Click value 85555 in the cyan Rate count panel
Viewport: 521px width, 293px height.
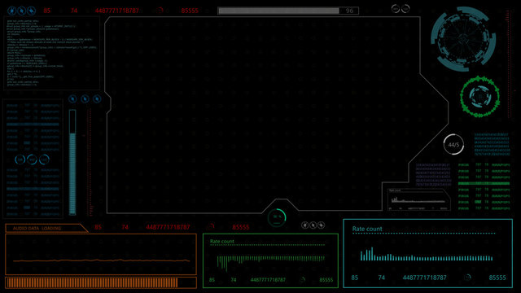coord(497,278)
